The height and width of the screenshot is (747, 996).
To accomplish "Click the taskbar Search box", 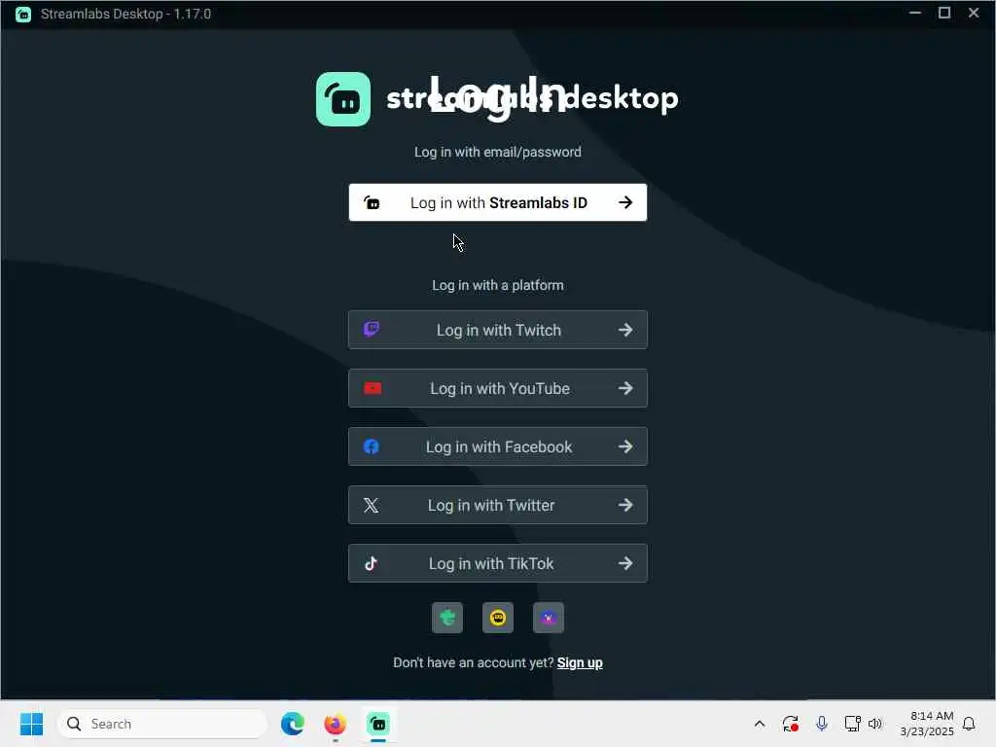I will (x=162, y=724).
